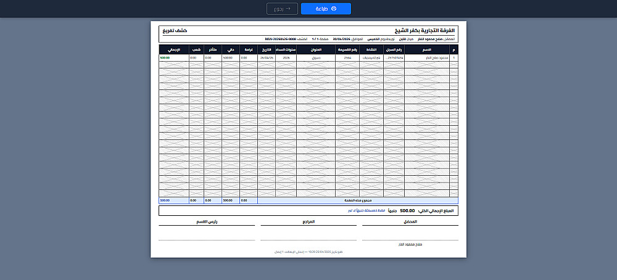Click the العنوان column header
Screen dimensions: 617x280
(316, 49)
